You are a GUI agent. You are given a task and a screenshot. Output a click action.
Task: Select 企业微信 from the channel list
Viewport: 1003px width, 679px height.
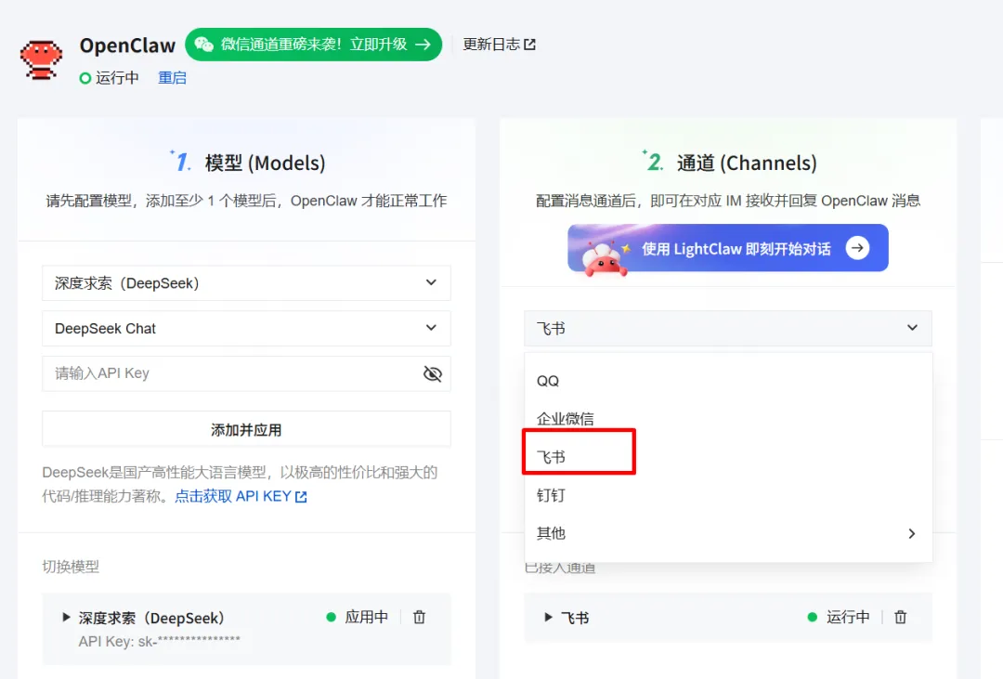tap(728, 419)
